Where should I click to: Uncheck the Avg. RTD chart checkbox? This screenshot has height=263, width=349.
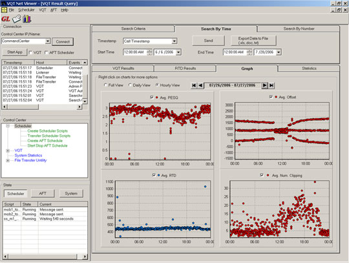[x=154, y=175]
